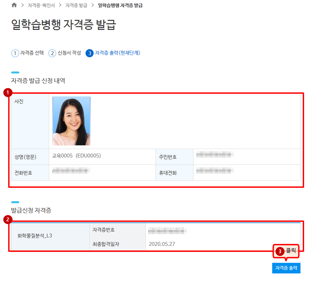This screenshot has height=284, width=312.
Task: Select step 3 자격증 출력 (현재단계)
Action: [113, 53]
